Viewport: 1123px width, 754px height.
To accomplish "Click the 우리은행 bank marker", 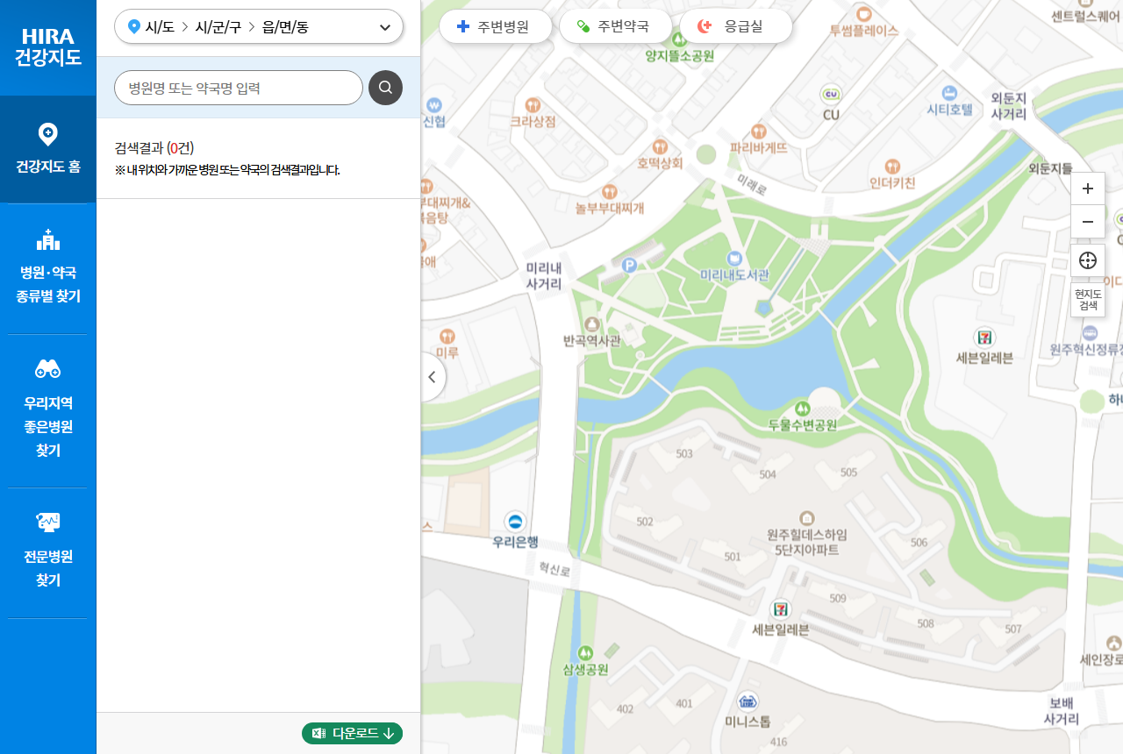I will click(515, 522).
